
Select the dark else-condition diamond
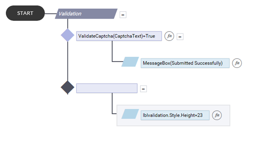[x=68, y=87]
